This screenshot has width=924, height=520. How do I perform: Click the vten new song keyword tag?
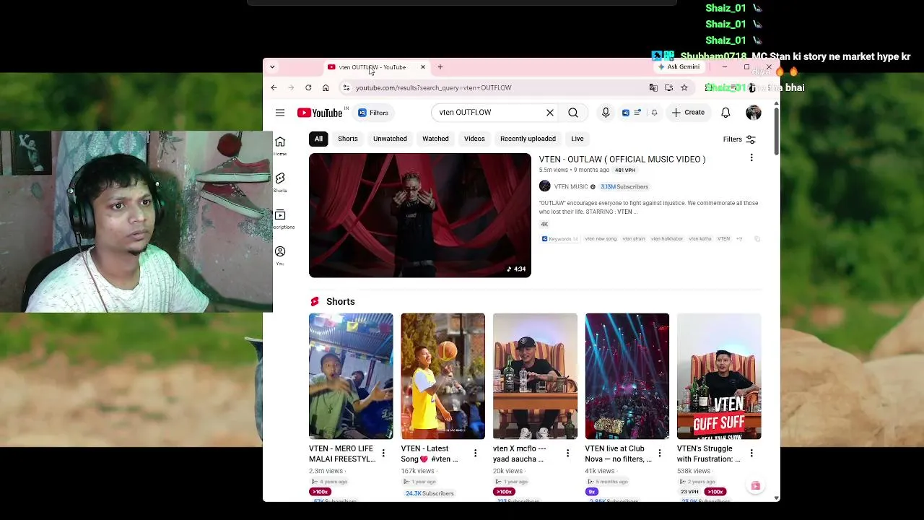click(601, 239)
